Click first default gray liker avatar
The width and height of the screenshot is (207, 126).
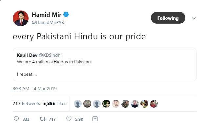[x=78, y=104]
